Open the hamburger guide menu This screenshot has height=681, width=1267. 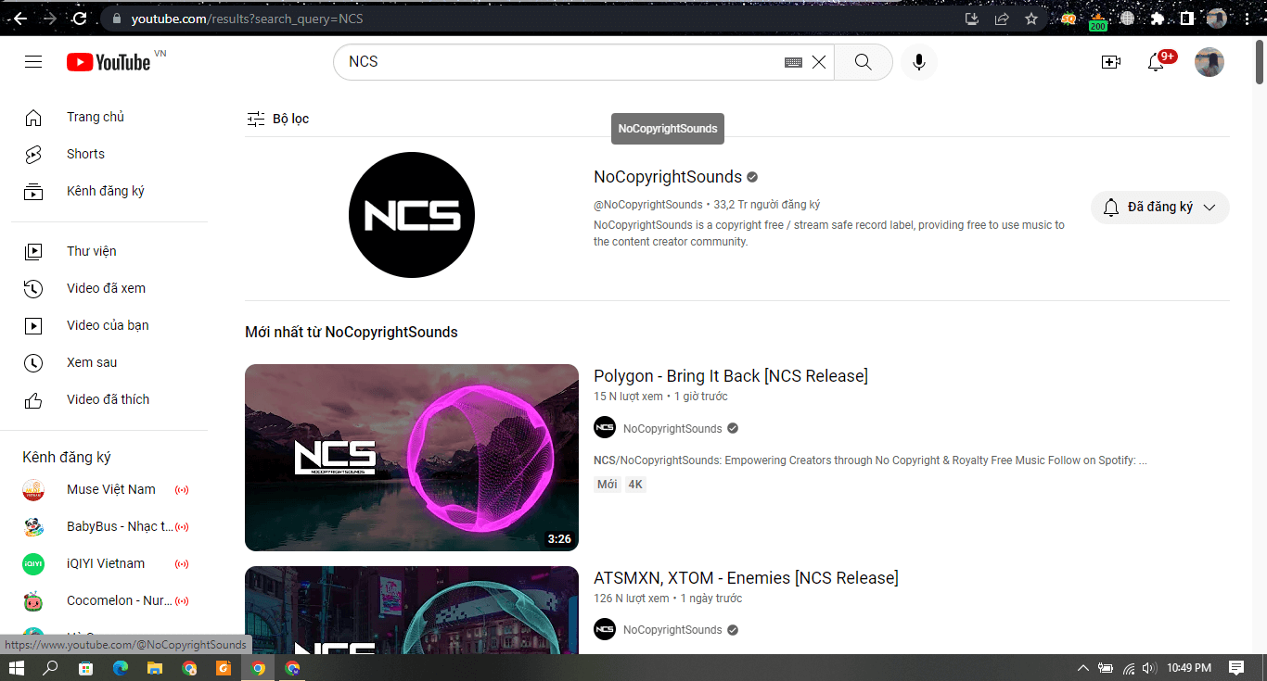pos(33,62)
